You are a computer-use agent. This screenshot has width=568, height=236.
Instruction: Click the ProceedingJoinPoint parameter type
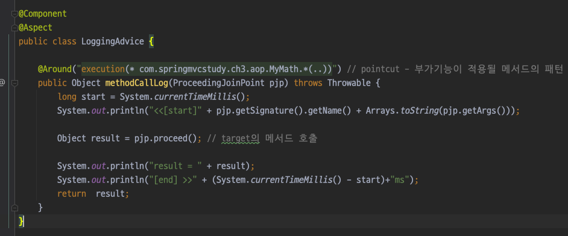coord(218,83)
